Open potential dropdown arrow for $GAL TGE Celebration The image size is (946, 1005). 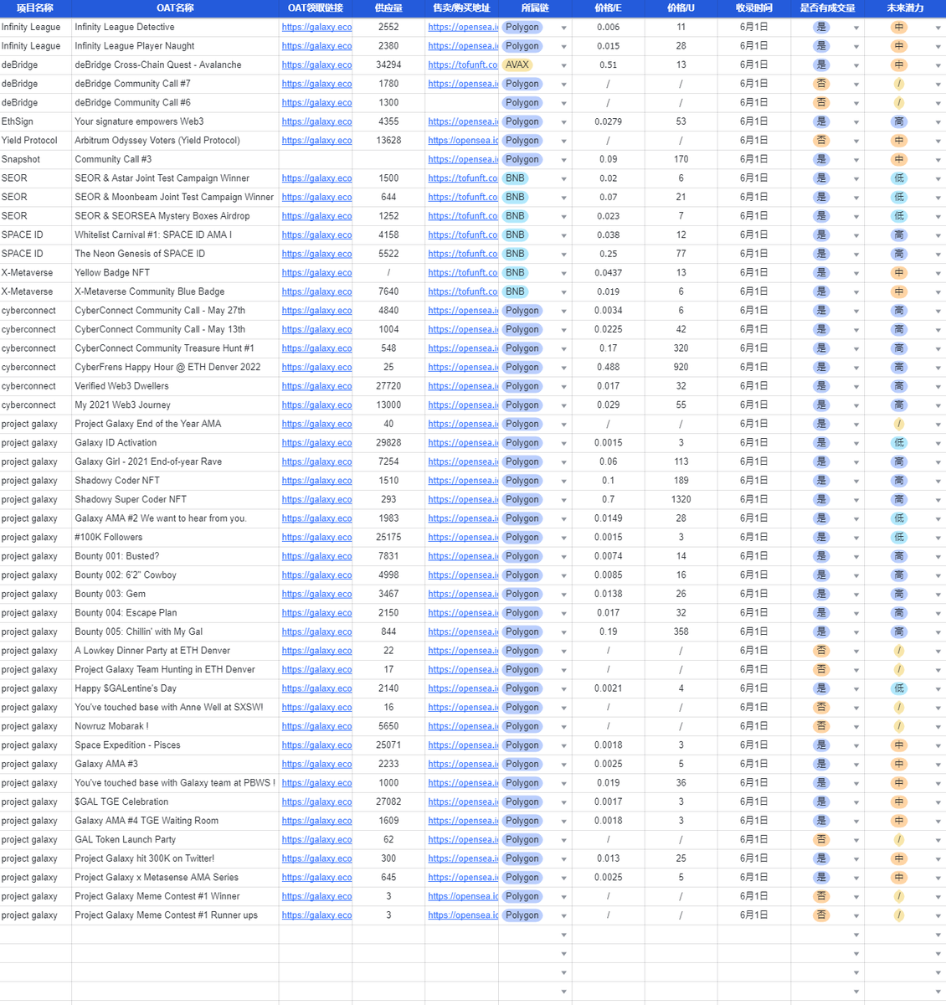(938, 802)
